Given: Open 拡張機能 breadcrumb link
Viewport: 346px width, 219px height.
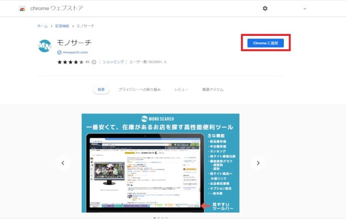Looking at the screenshot, I should [62, 26].
